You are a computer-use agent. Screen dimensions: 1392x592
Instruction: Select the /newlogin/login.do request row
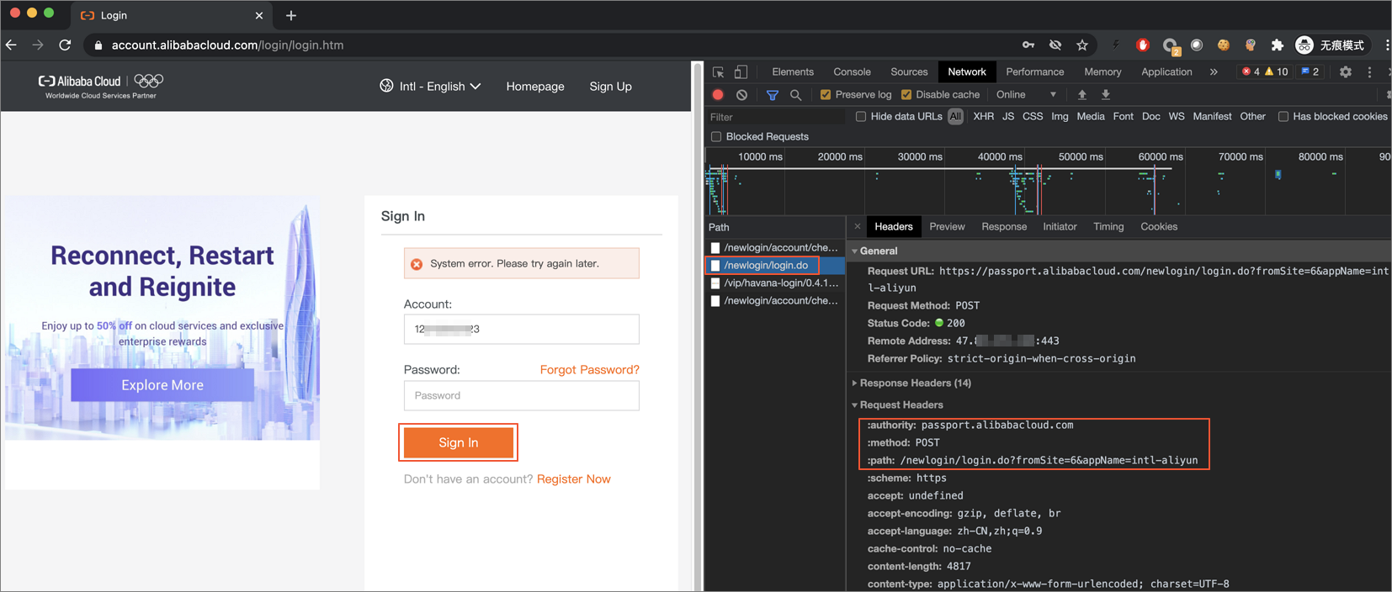tap(774, 266)
